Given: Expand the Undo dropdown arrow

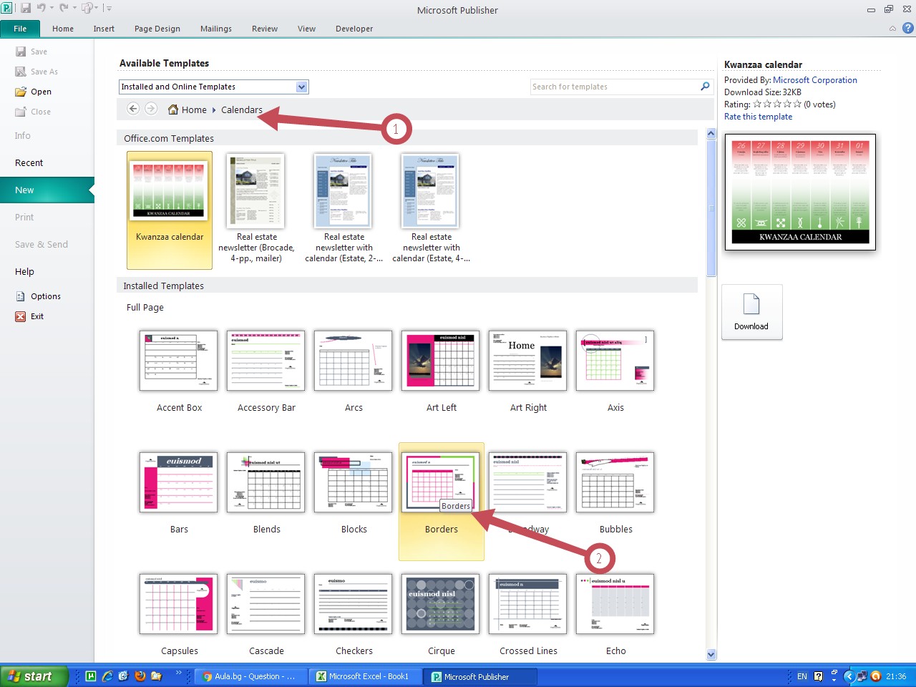Looking at the screenshot, I should tap(52, 9).
